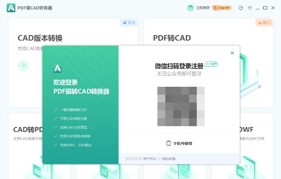
Task: Click the DXF DWG illustration at bottom
Action: coord(178,172)
